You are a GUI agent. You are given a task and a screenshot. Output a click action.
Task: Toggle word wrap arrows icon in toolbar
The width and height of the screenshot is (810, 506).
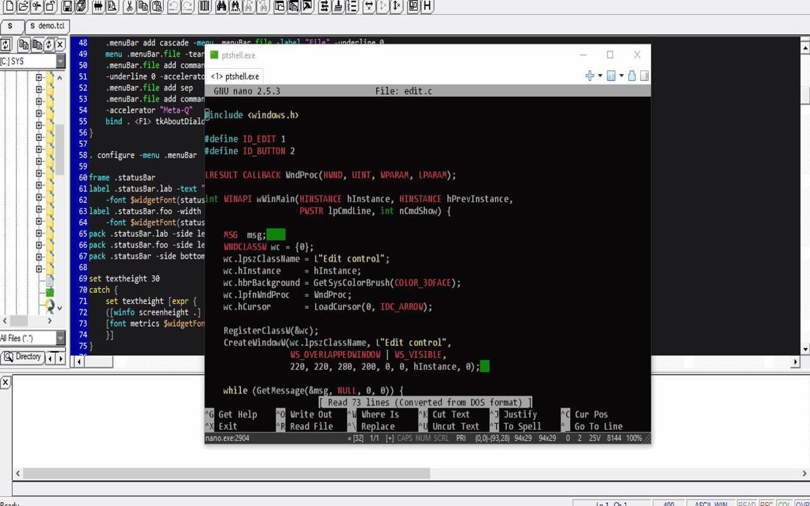(324, 7)
